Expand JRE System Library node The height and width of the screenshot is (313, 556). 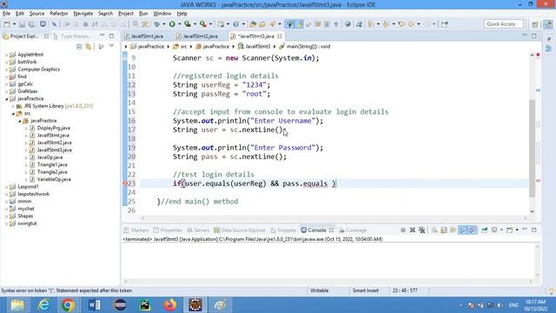(13, 106)
